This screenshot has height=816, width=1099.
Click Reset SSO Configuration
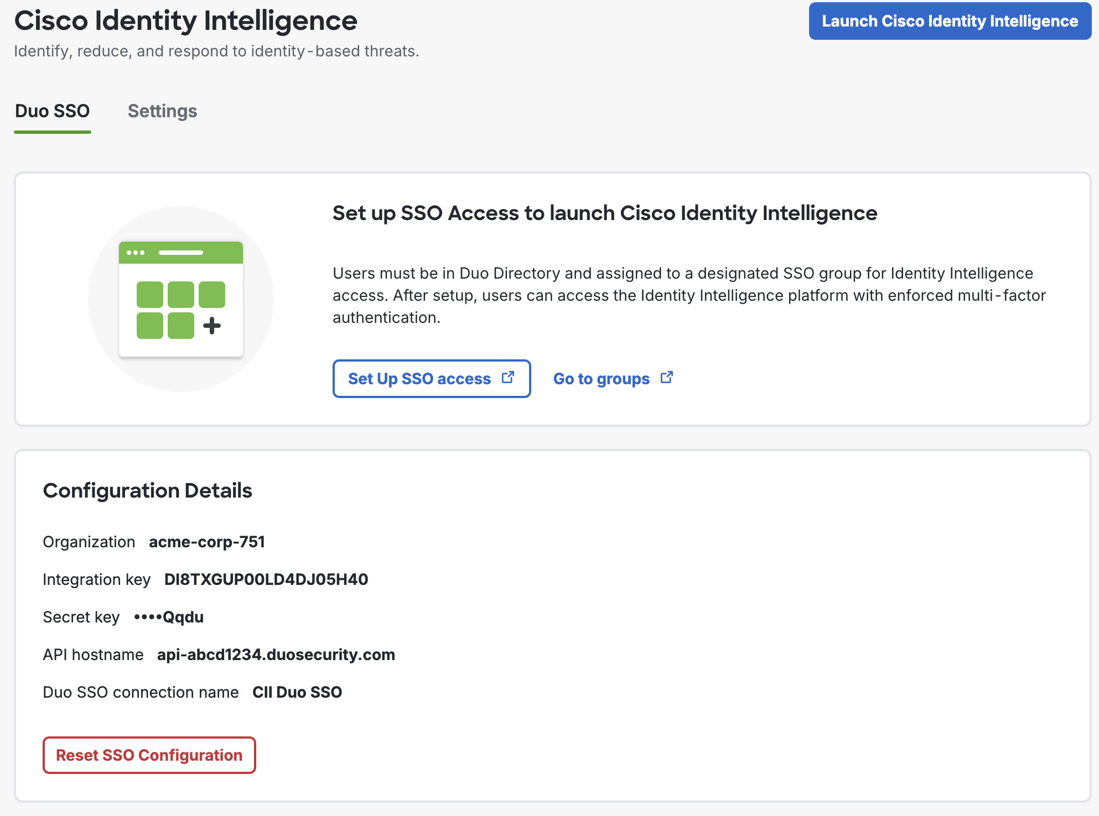(149, 755)
